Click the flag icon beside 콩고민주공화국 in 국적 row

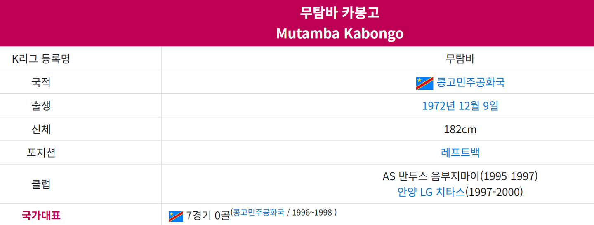pos(424,83)
